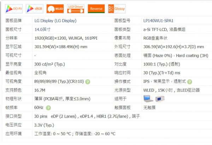Open the 14.0英寸 panel size link
212x145 pixels.
tap(42, 29)
